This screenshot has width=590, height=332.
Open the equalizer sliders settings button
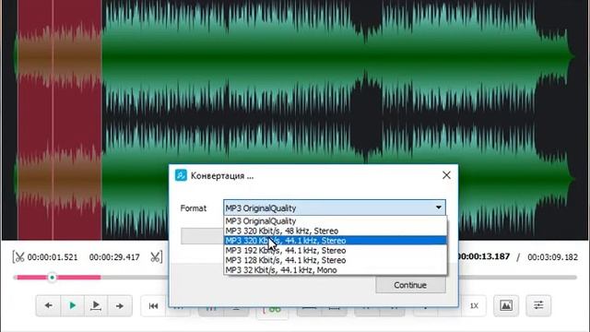(x=538, y=305)
